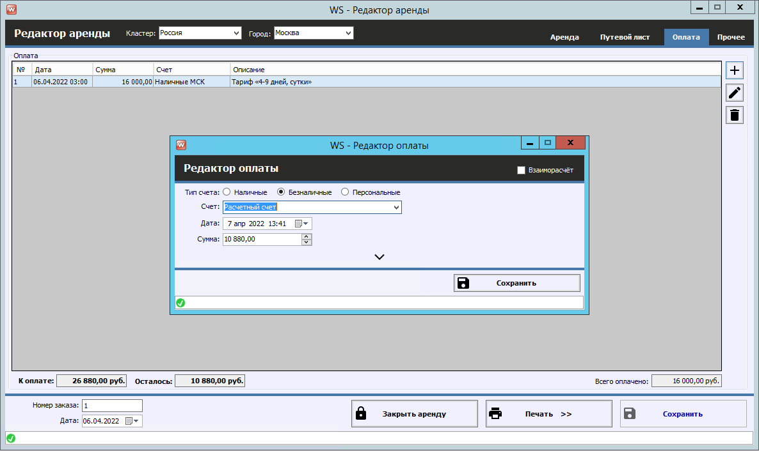
Task: Click the trash can delete icon
Action: (735, 115)
